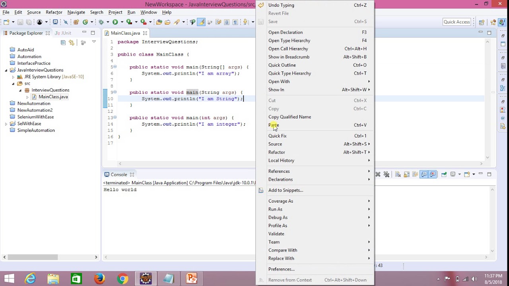Click the Package Explorer horizontal scrollbar thumb
This screenshot has height=286, width=509.
[33, 257]
